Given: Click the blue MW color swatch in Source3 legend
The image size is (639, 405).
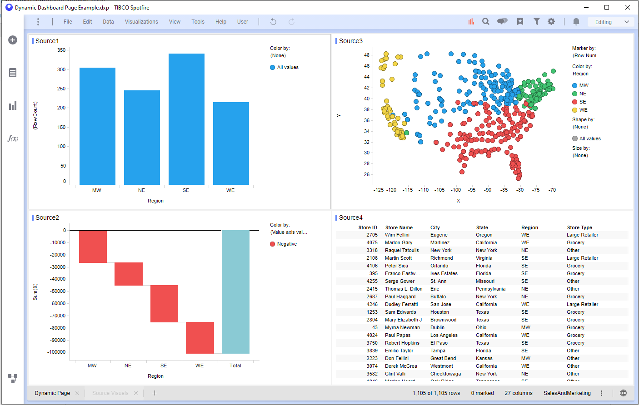Looking at the screenshot, I should click(x=574, y=84).
